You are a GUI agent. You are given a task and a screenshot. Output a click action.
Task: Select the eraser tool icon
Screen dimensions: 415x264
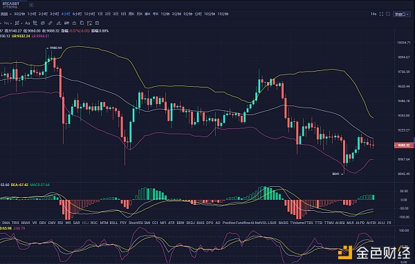59,23
